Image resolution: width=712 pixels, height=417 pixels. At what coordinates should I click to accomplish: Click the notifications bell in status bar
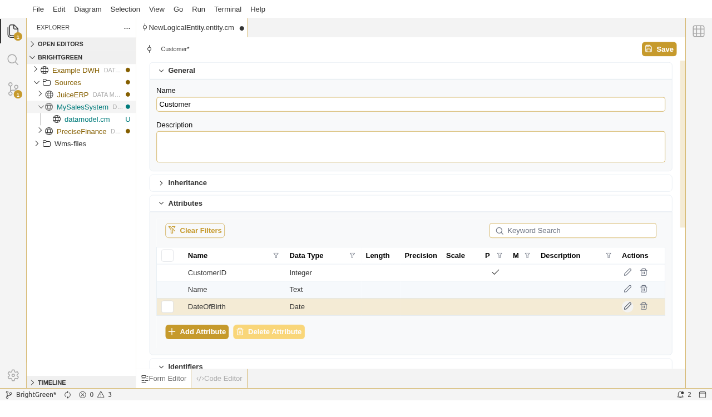[x=680, y=395]
